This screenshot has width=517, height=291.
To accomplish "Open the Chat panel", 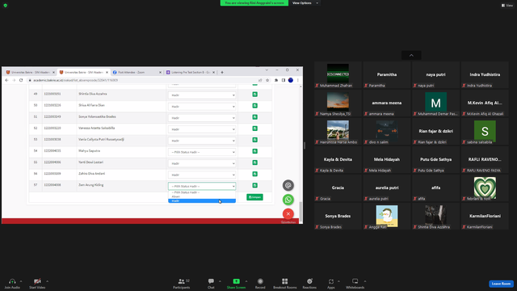I will click(211, 283).
